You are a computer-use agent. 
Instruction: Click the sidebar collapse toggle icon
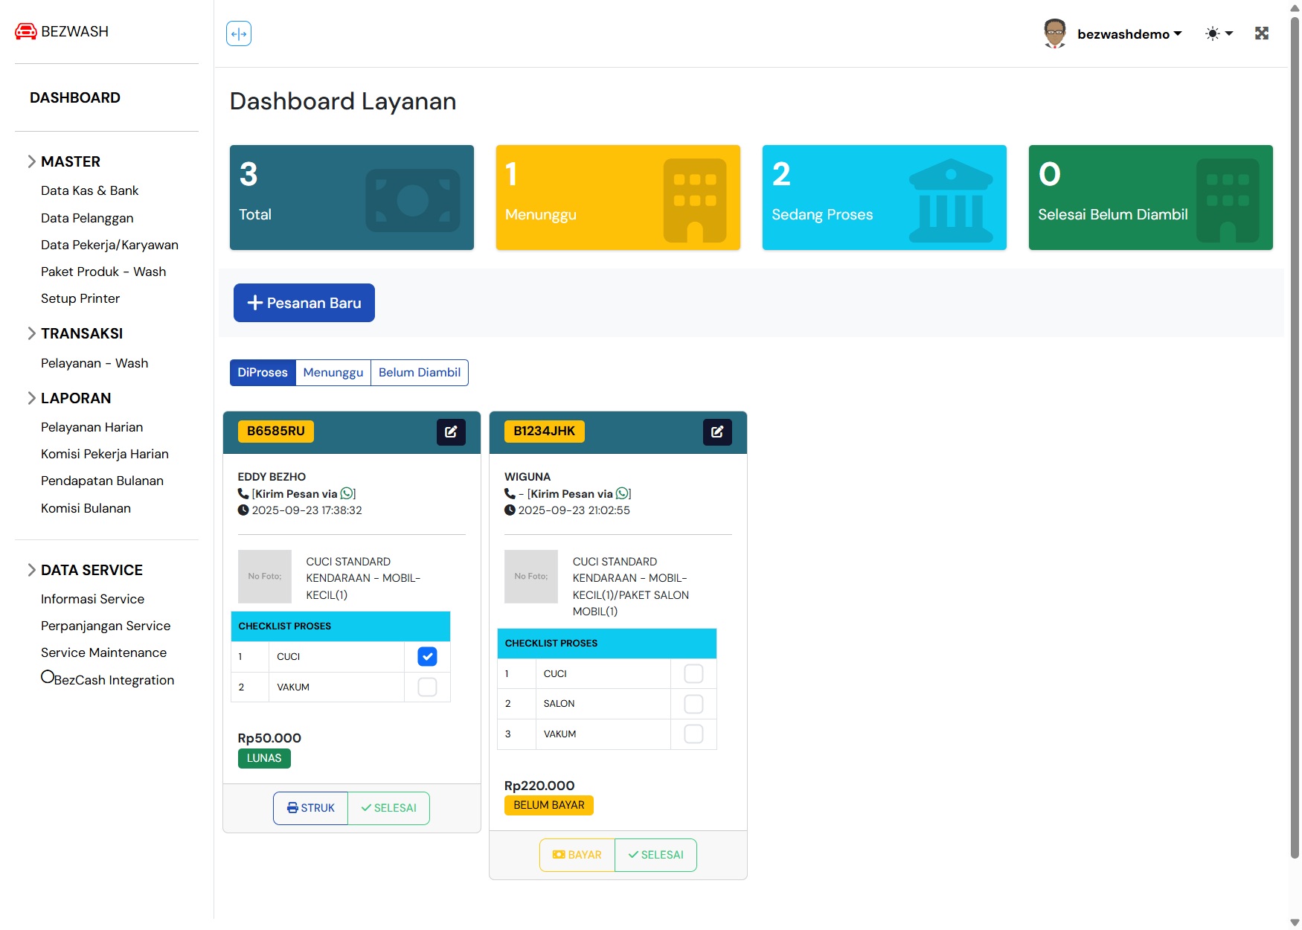click(x=239, y=33)
